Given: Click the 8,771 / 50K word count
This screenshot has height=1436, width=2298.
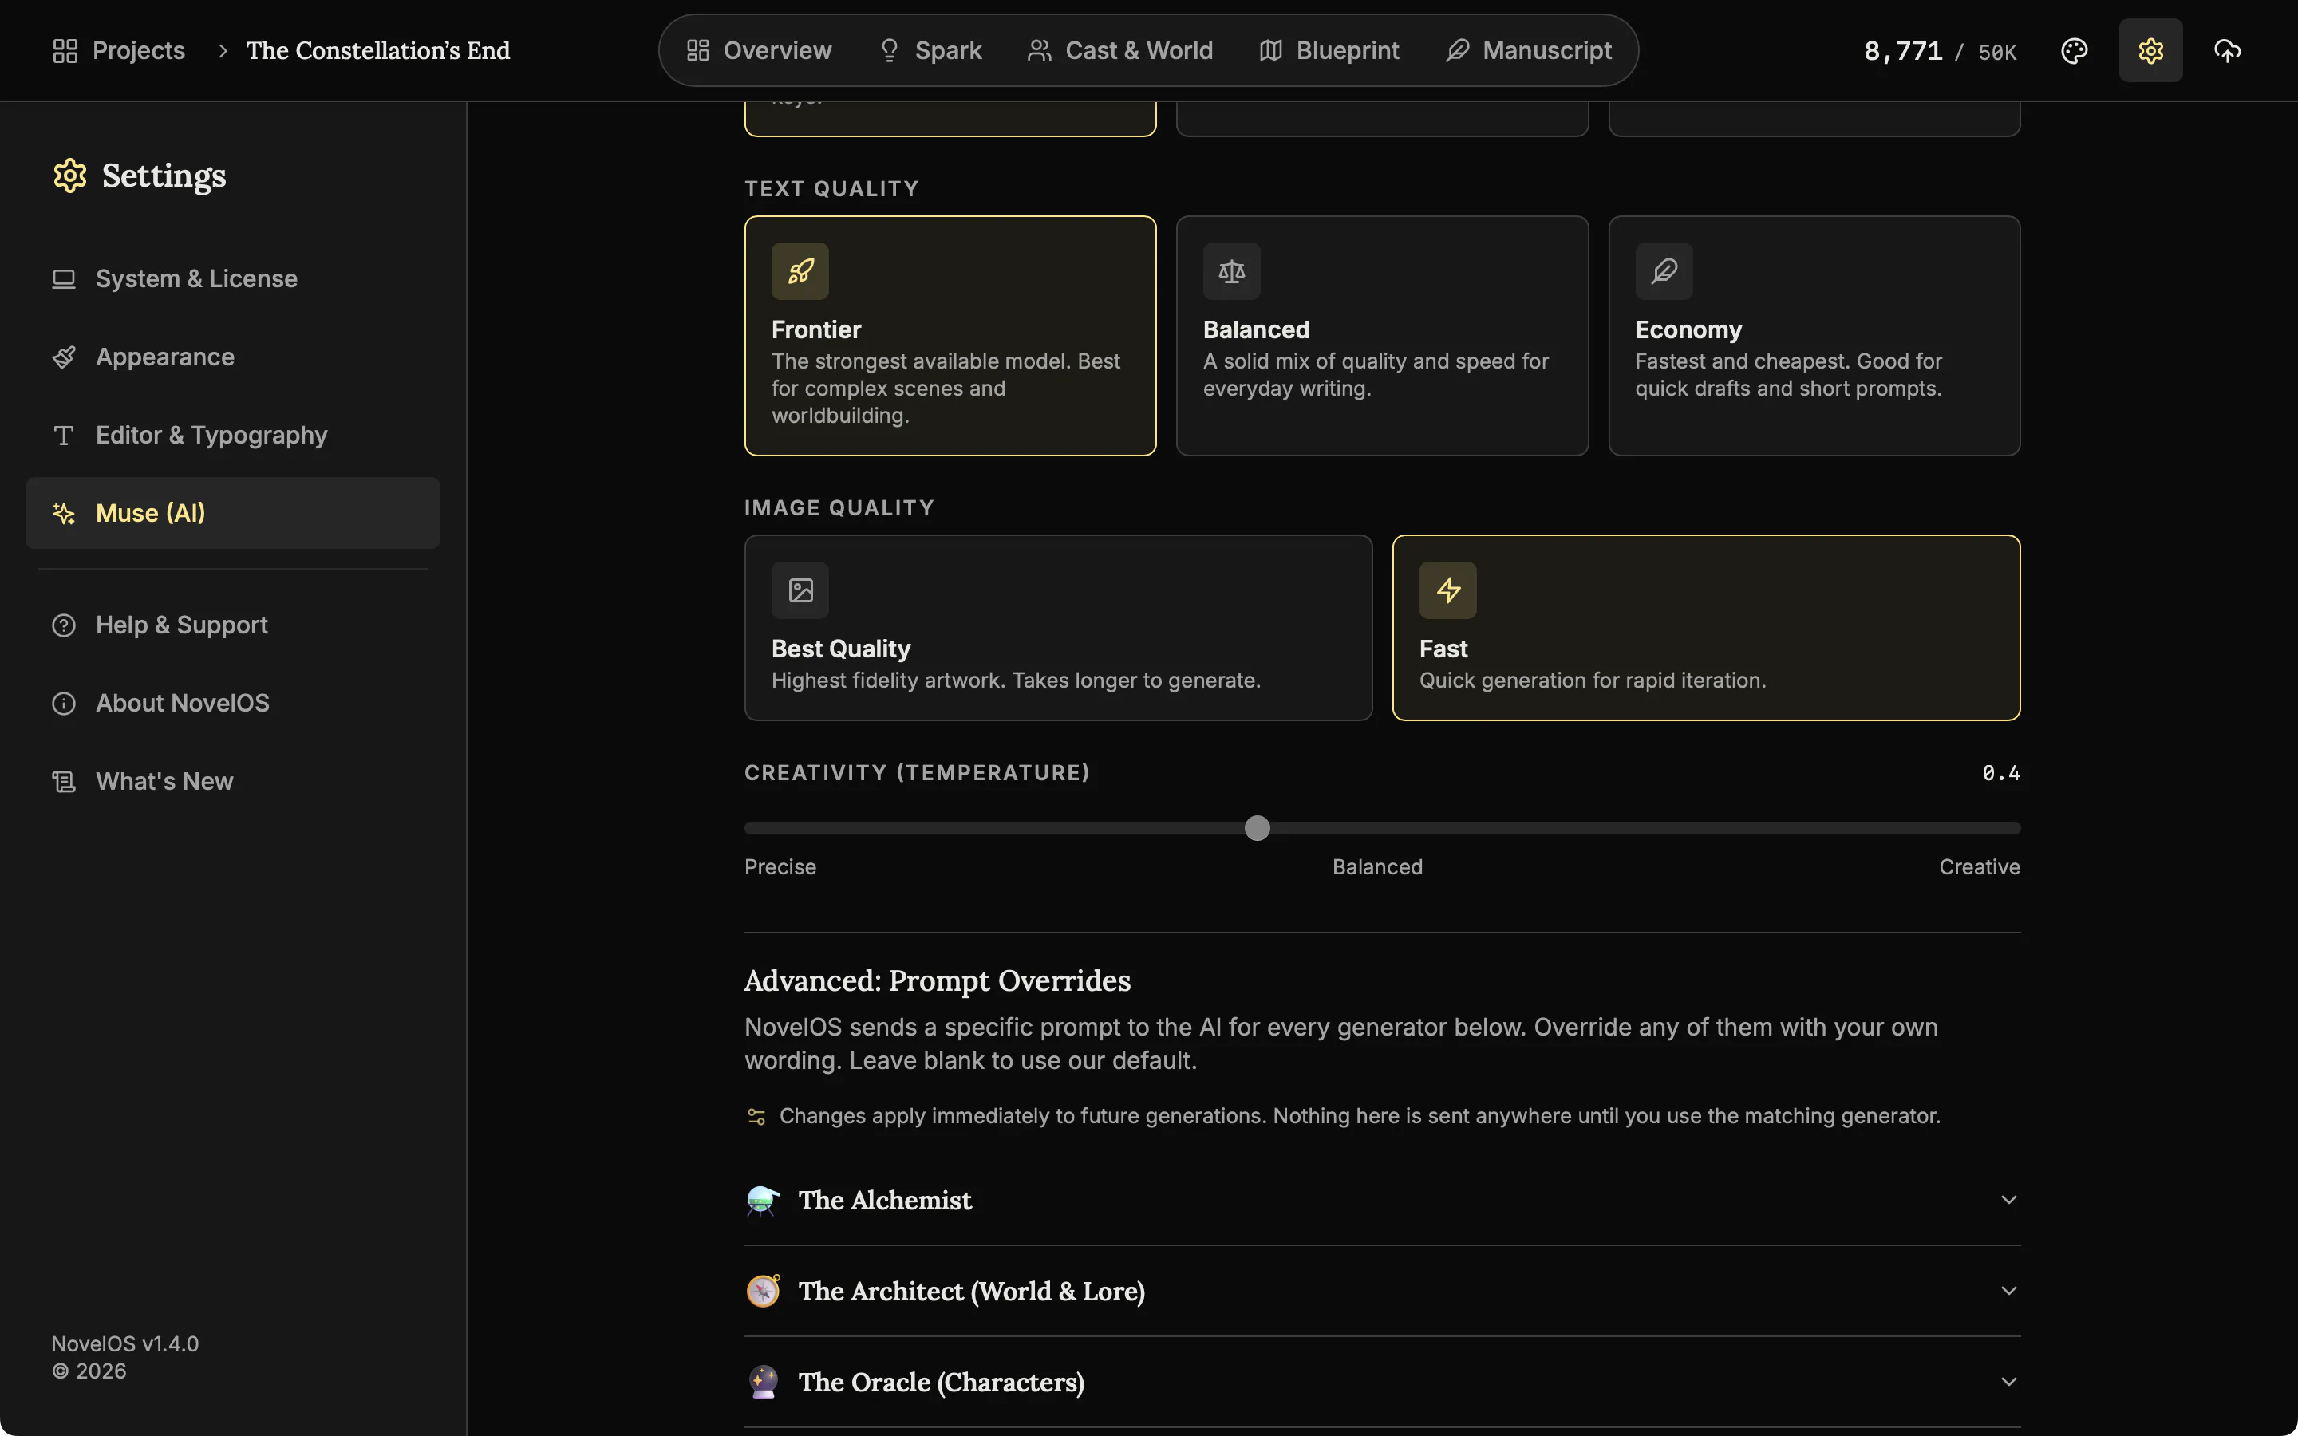Looking at the screenshot, I should click(1940, 51).
